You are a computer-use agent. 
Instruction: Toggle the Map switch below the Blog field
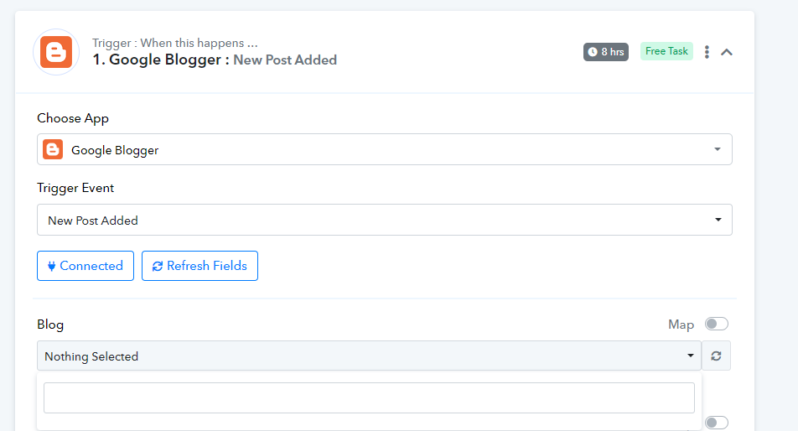[717, 423]
